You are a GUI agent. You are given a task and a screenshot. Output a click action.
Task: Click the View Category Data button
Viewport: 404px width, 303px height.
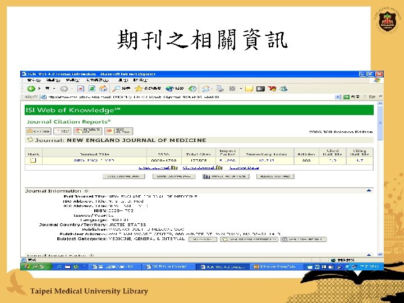[304, 239]
